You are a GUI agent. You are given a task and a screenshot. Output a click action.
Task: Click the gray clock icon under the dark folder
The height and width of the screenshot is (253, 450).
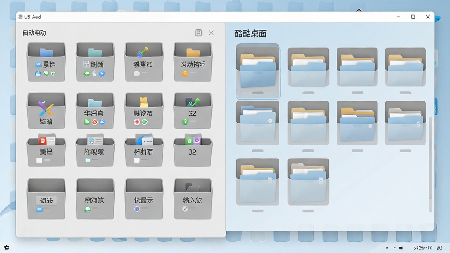[185, 209]
